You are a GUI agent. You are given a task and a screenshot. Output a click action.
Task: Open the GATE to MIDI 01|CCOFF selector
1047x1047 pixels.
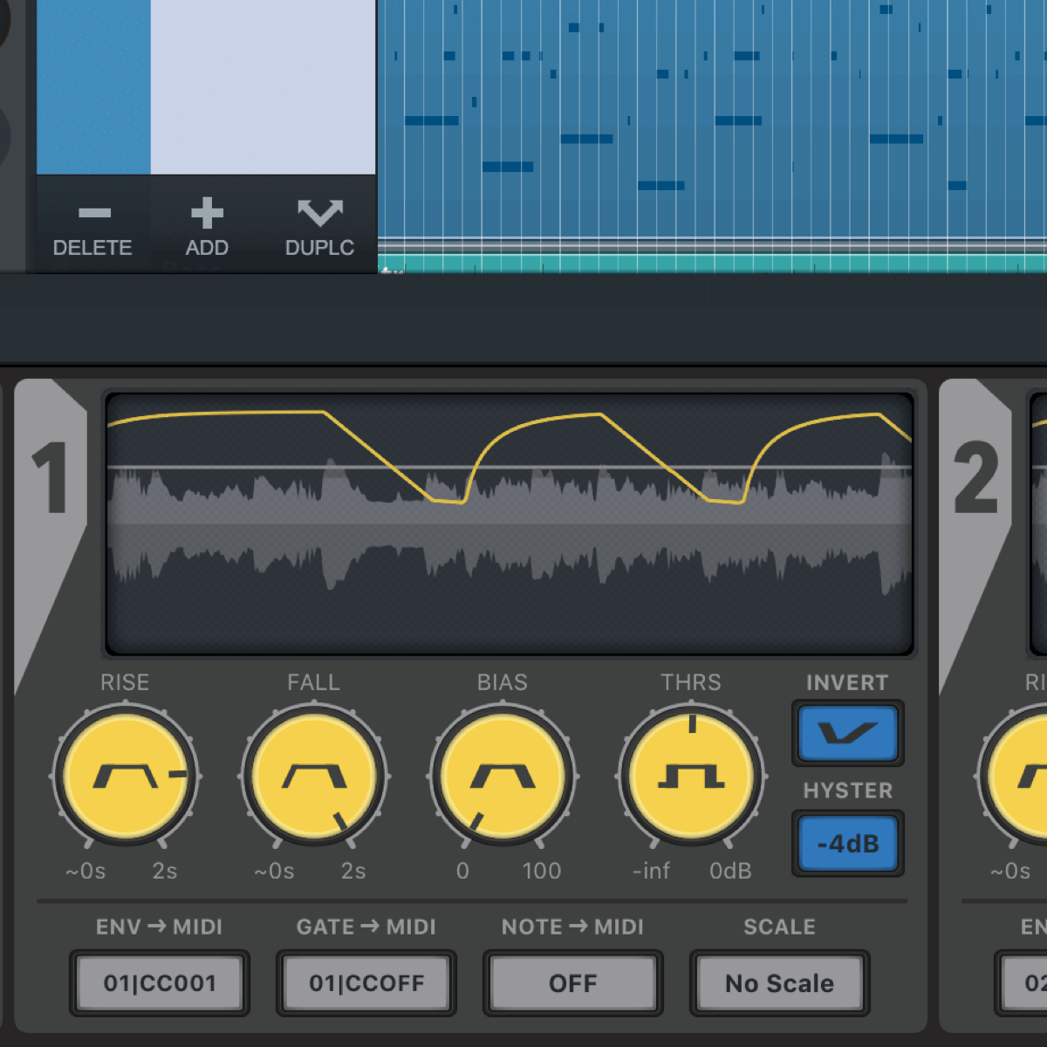366,983
